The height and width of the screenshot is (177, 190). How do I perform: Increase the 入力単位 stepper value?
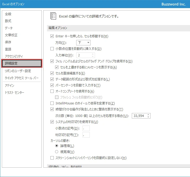tap(93, 54)
